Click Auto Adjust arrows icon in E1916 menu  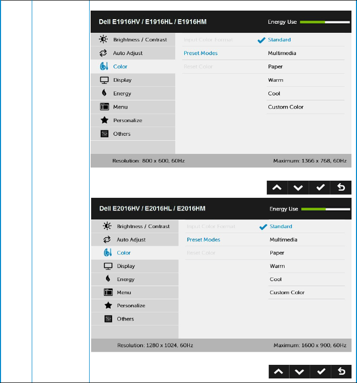pos(103,53)
